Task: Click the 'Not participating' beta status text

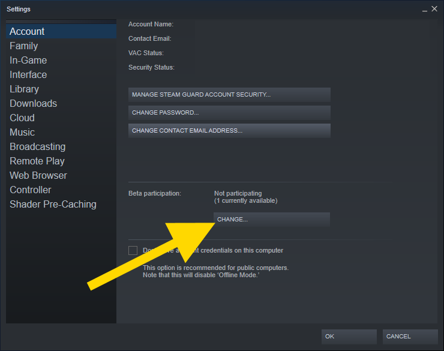Action: click(238, 193)
